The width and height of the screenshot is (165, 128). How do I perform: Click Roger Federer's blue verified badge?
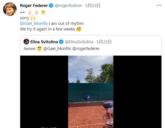click(x=51, y=6)
